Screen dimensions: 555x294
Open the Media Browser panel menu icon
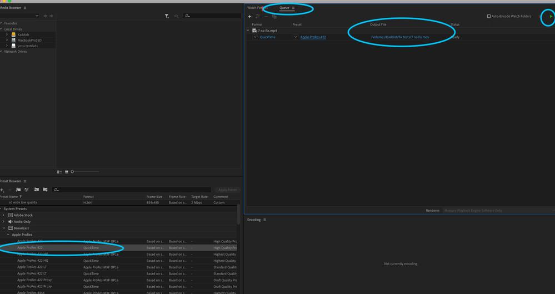pyautogui.click(x=25, y=8)
